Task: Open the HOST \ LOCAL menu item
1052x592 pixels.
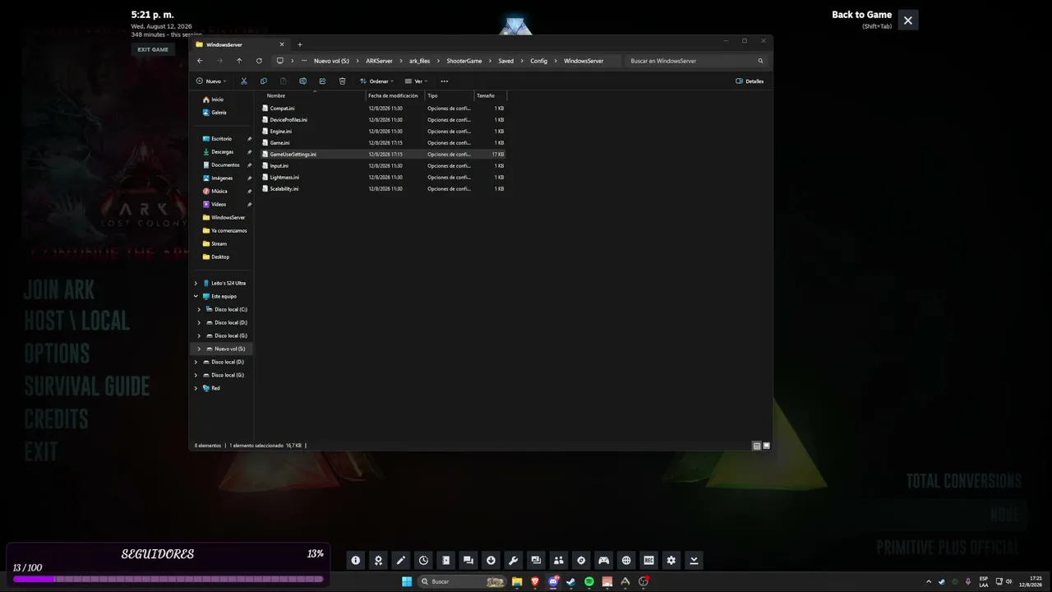Action: pyautogui.click(x=76, y=321)
